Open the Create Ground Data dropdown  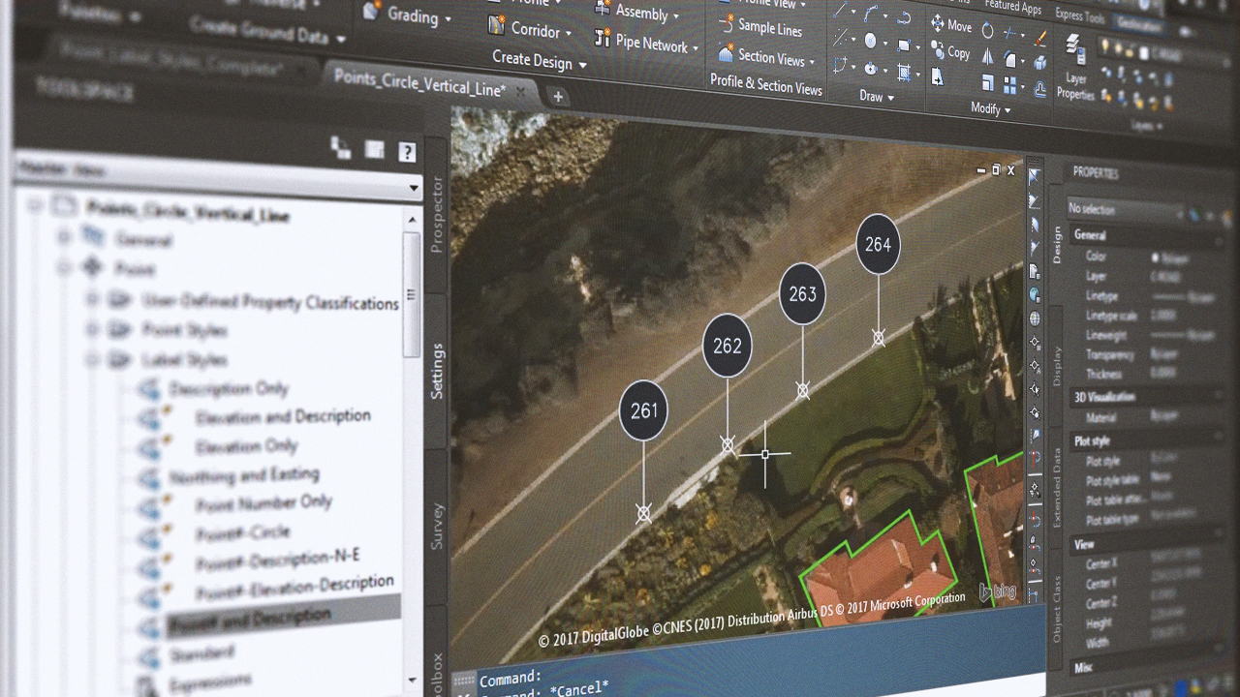268,32
